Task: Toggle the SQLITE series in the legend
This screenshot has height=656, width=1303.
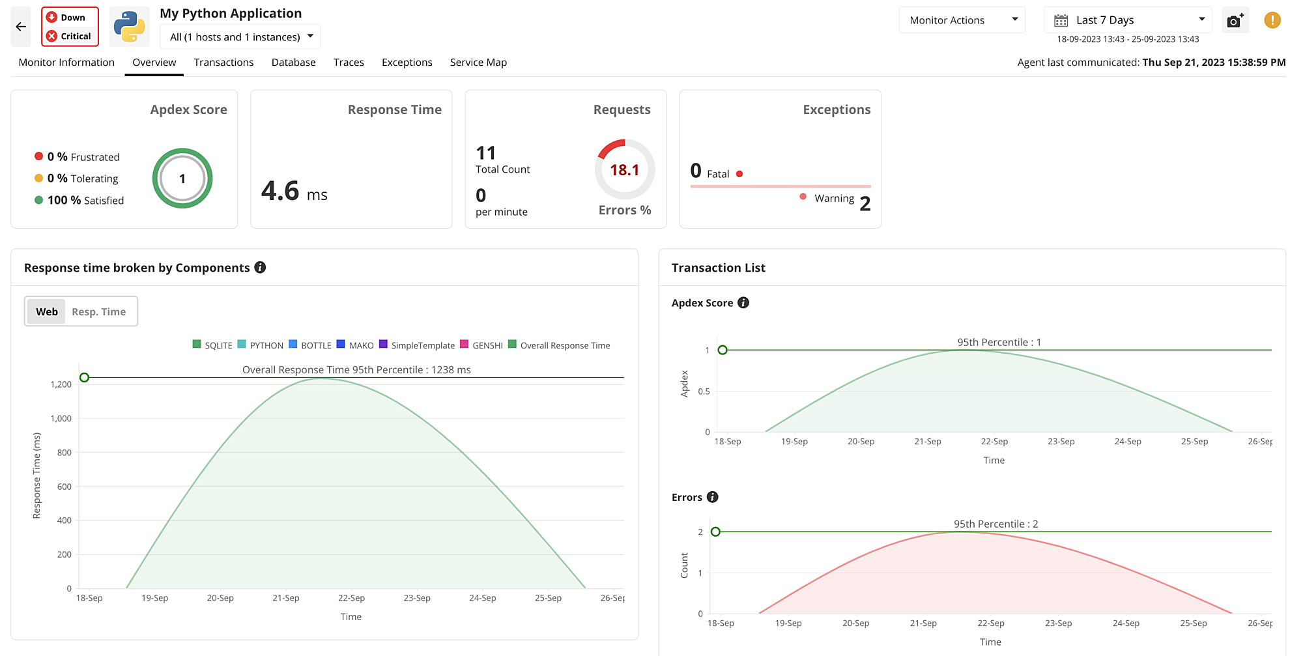Action: click(x=197, y=345)
